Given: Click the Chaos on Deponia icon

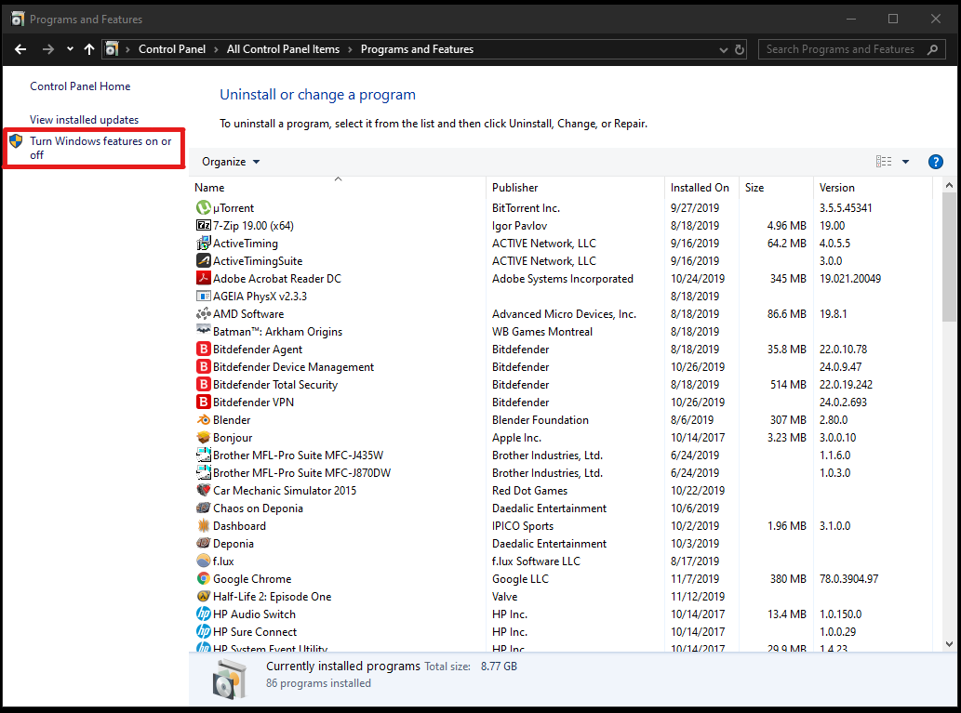Looking at the screenshot, I should click(204, 508).
